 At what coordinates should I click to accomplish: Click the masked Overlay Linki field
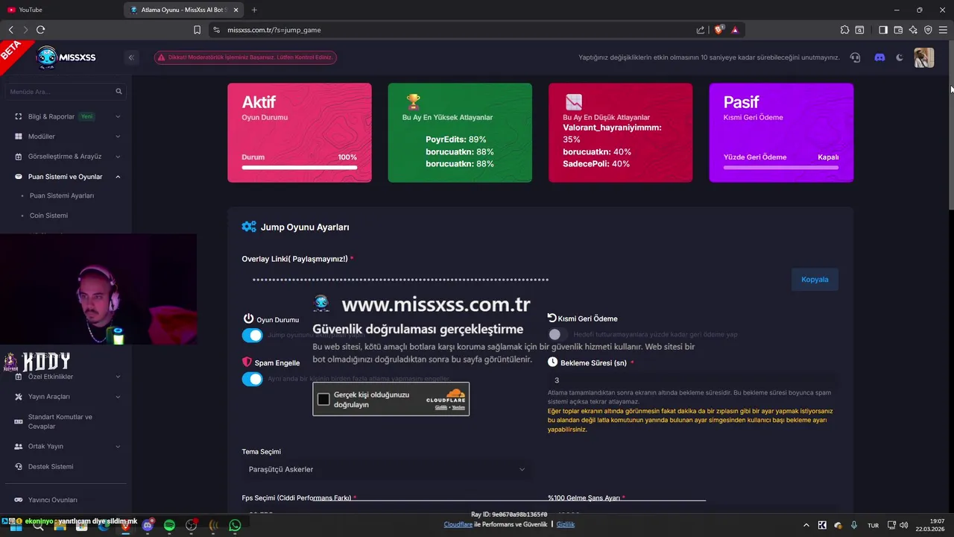[514, 280]
